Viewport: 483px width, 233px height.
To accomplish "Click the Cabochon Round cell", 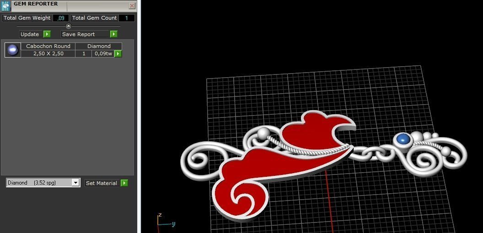I will pos(48,46).
